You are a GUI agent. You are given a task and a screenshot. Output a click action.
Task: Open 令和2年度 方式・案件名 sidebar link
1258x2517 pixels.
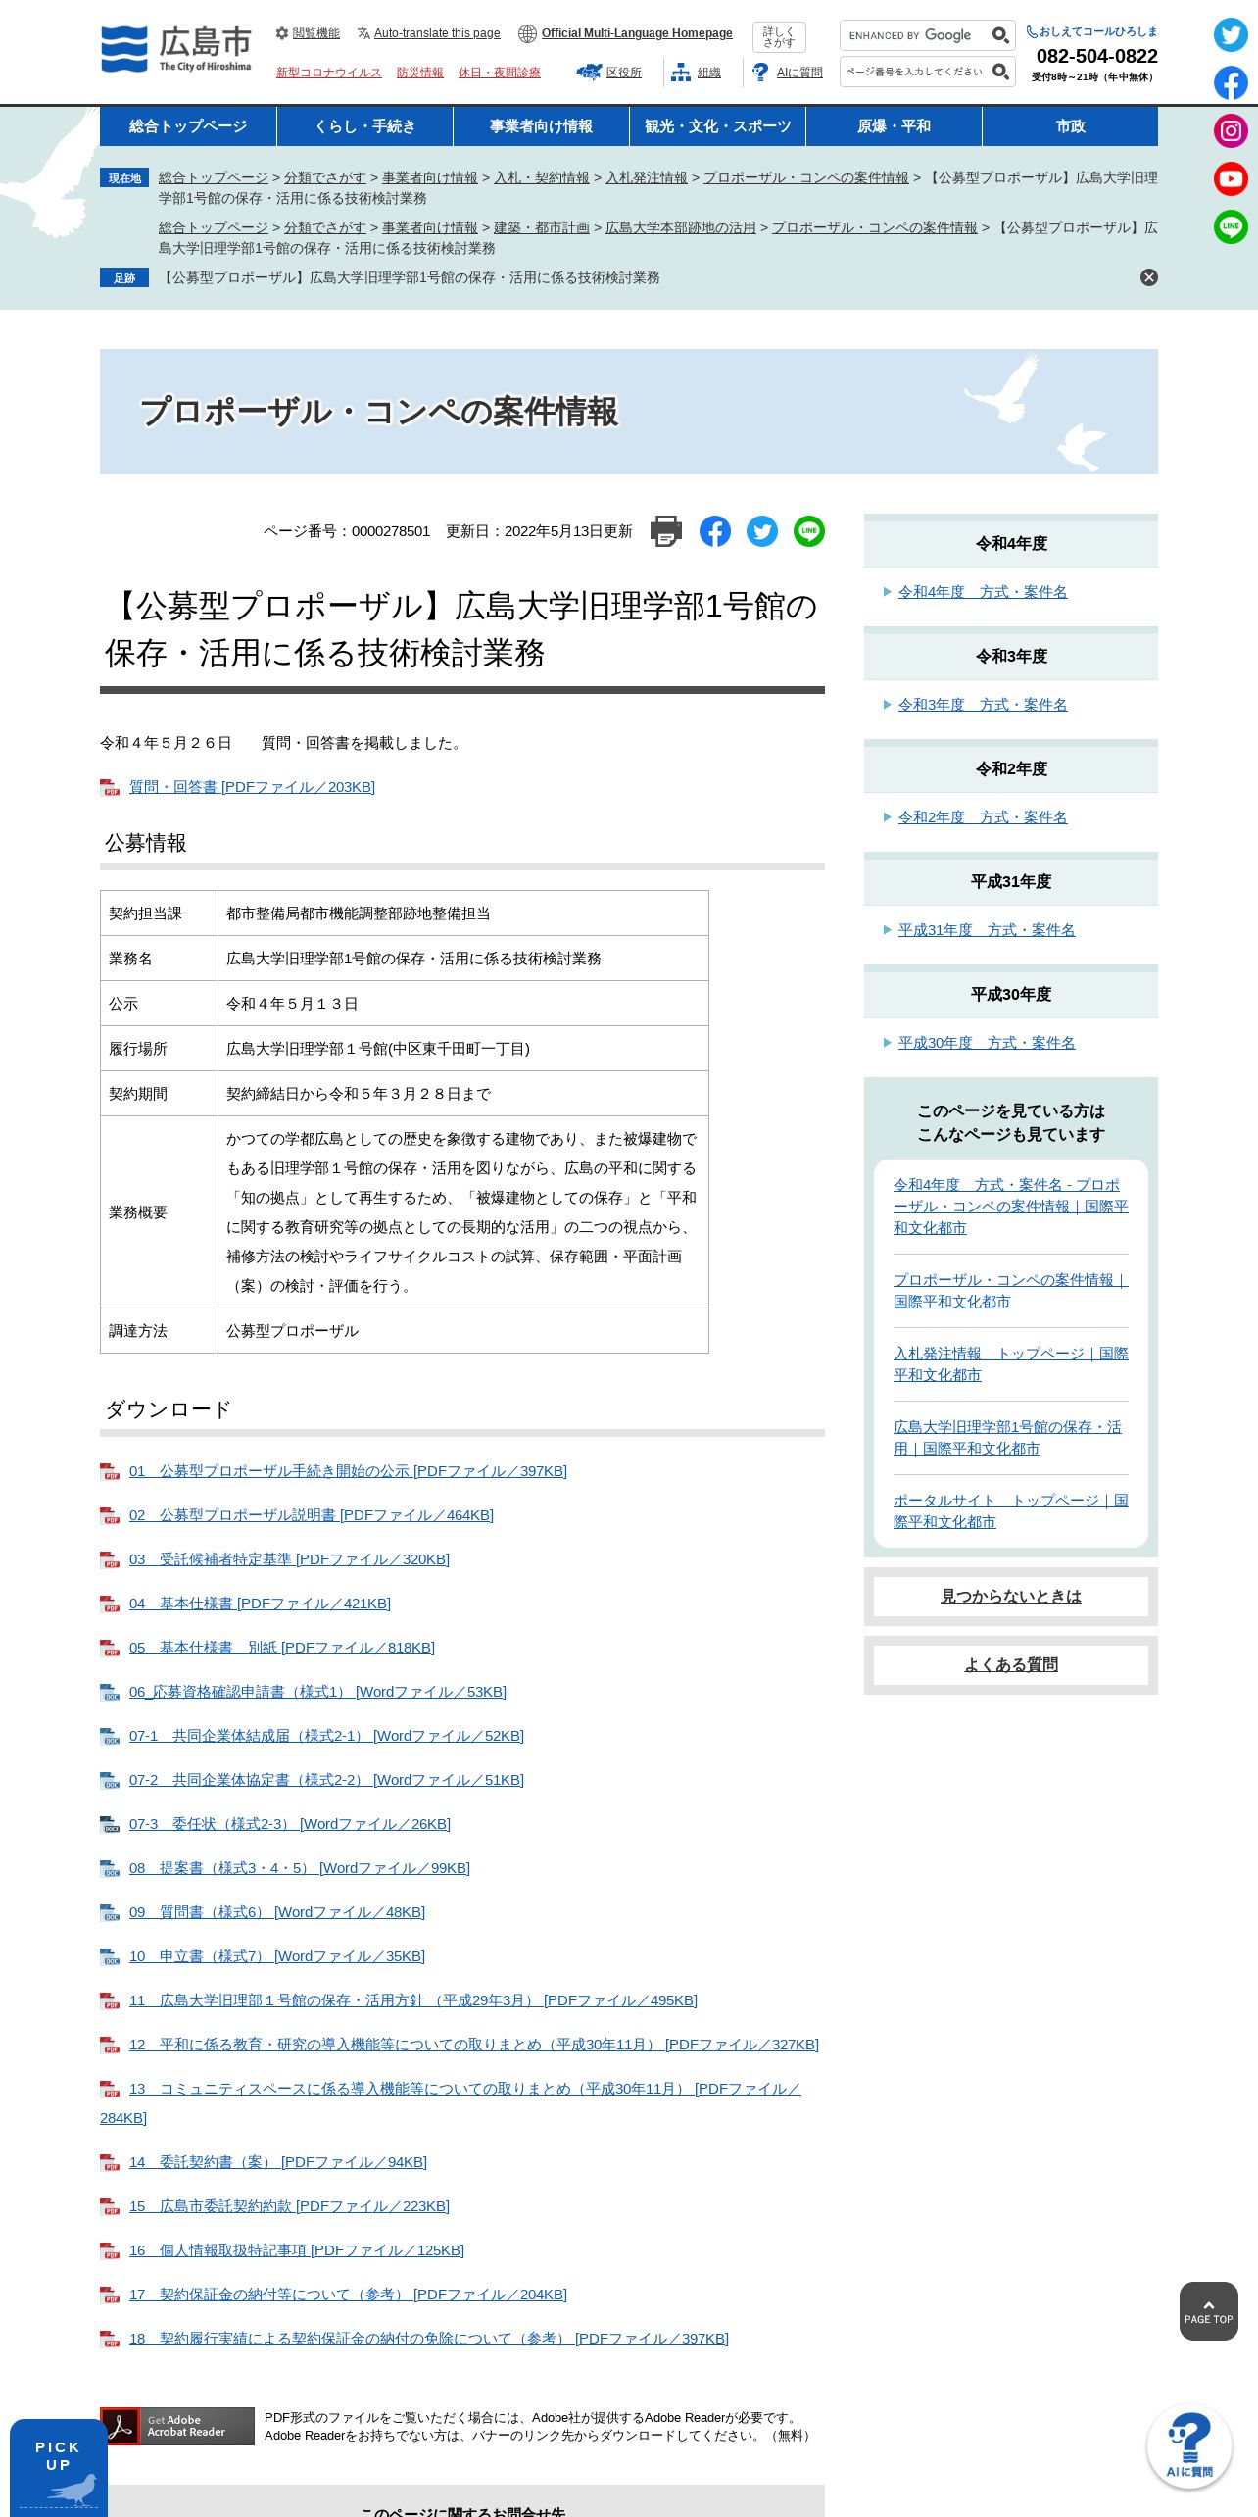point(983,817)
